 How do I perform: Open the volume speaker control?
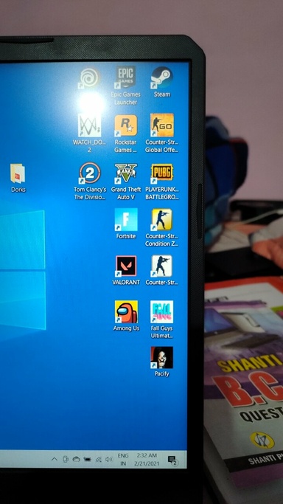[109, 459]
